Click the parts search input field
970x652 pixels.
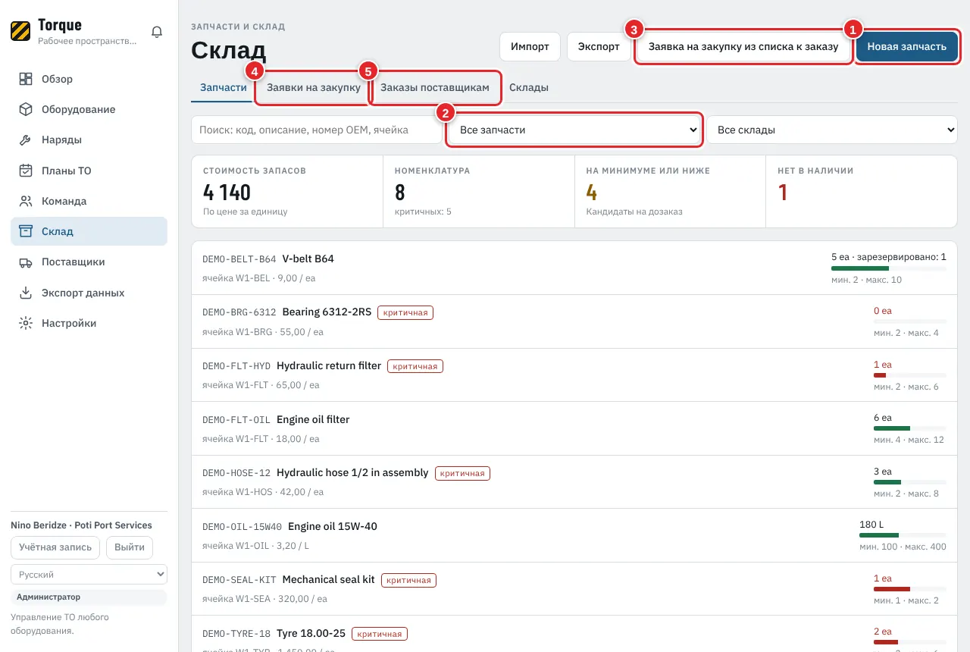316,130
